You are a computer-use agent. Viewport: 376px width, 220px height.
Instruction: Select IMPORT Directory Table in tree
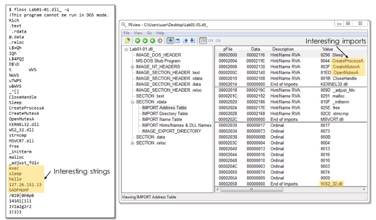click(164, 114)
